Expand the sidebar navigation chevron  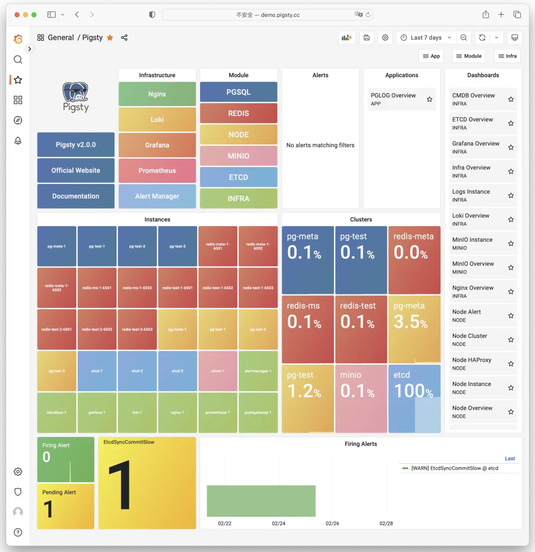pos(30,49)
